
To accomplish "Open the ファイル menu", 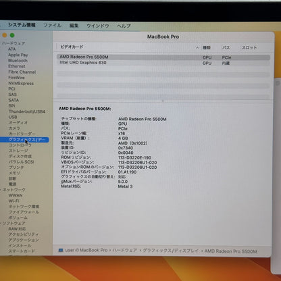I will coord(53,25).
